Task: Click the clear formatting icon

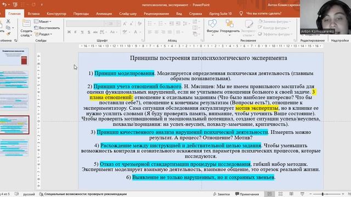Action: click(139, 24)
